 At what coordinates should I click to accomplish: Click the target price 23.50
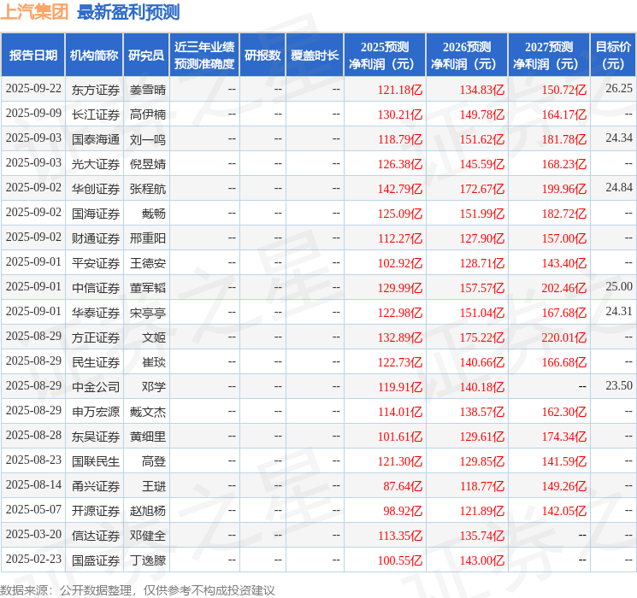click(619, 385)
